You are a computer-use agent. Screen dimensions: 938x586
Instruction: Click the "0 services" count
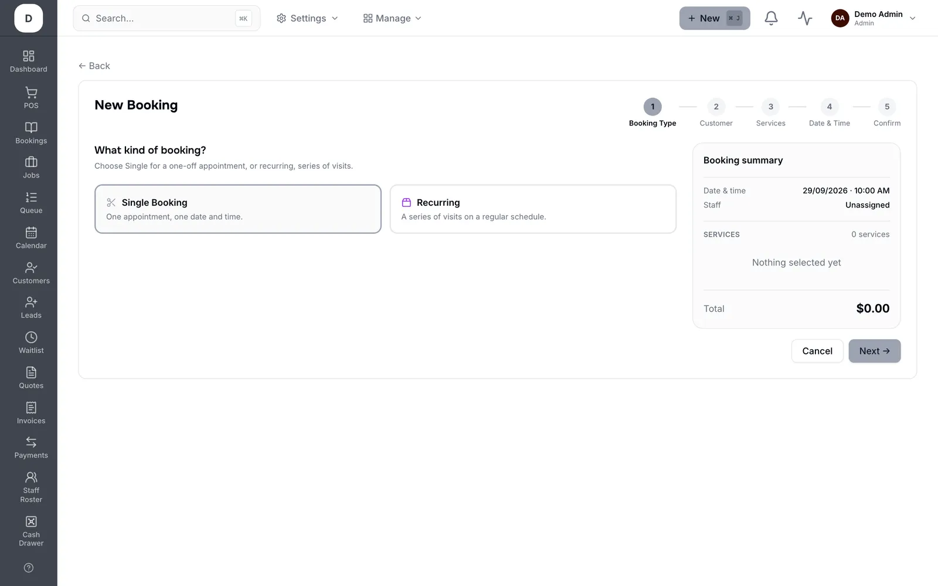[870, 234]
